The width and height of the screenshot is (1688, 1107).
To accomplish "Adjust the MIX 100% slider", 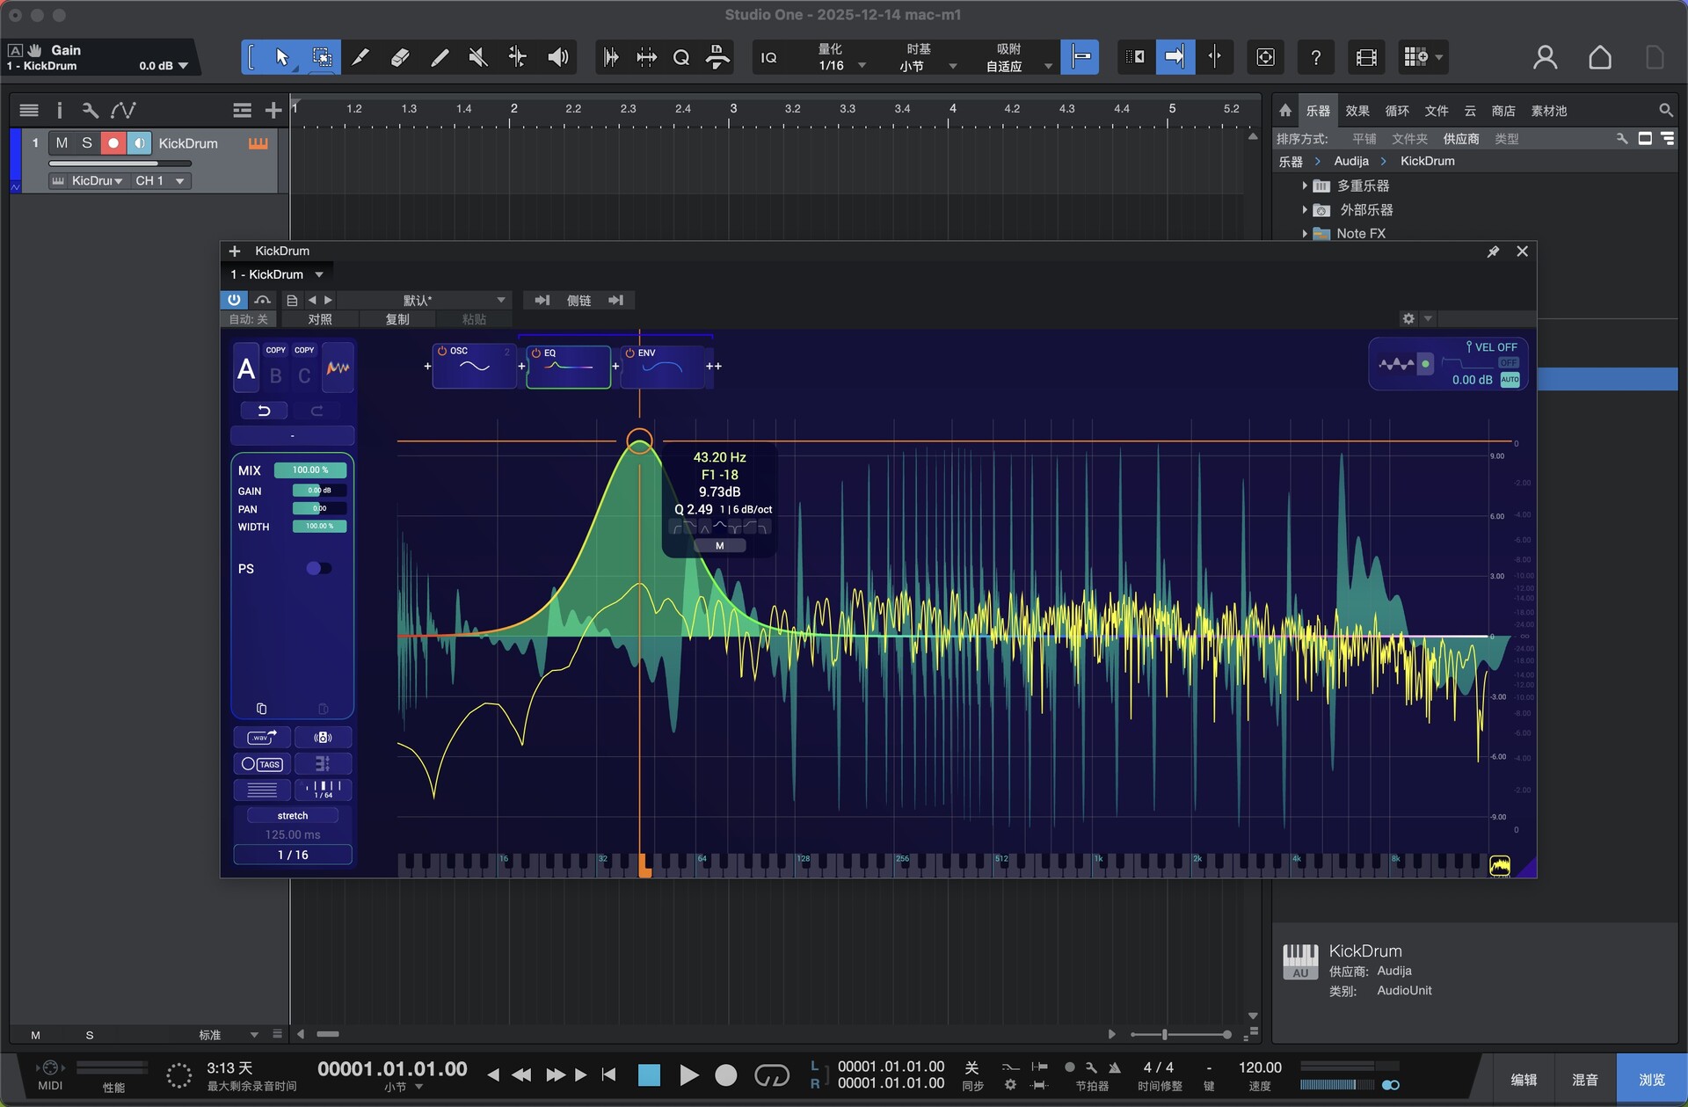I will click(310, 470).
